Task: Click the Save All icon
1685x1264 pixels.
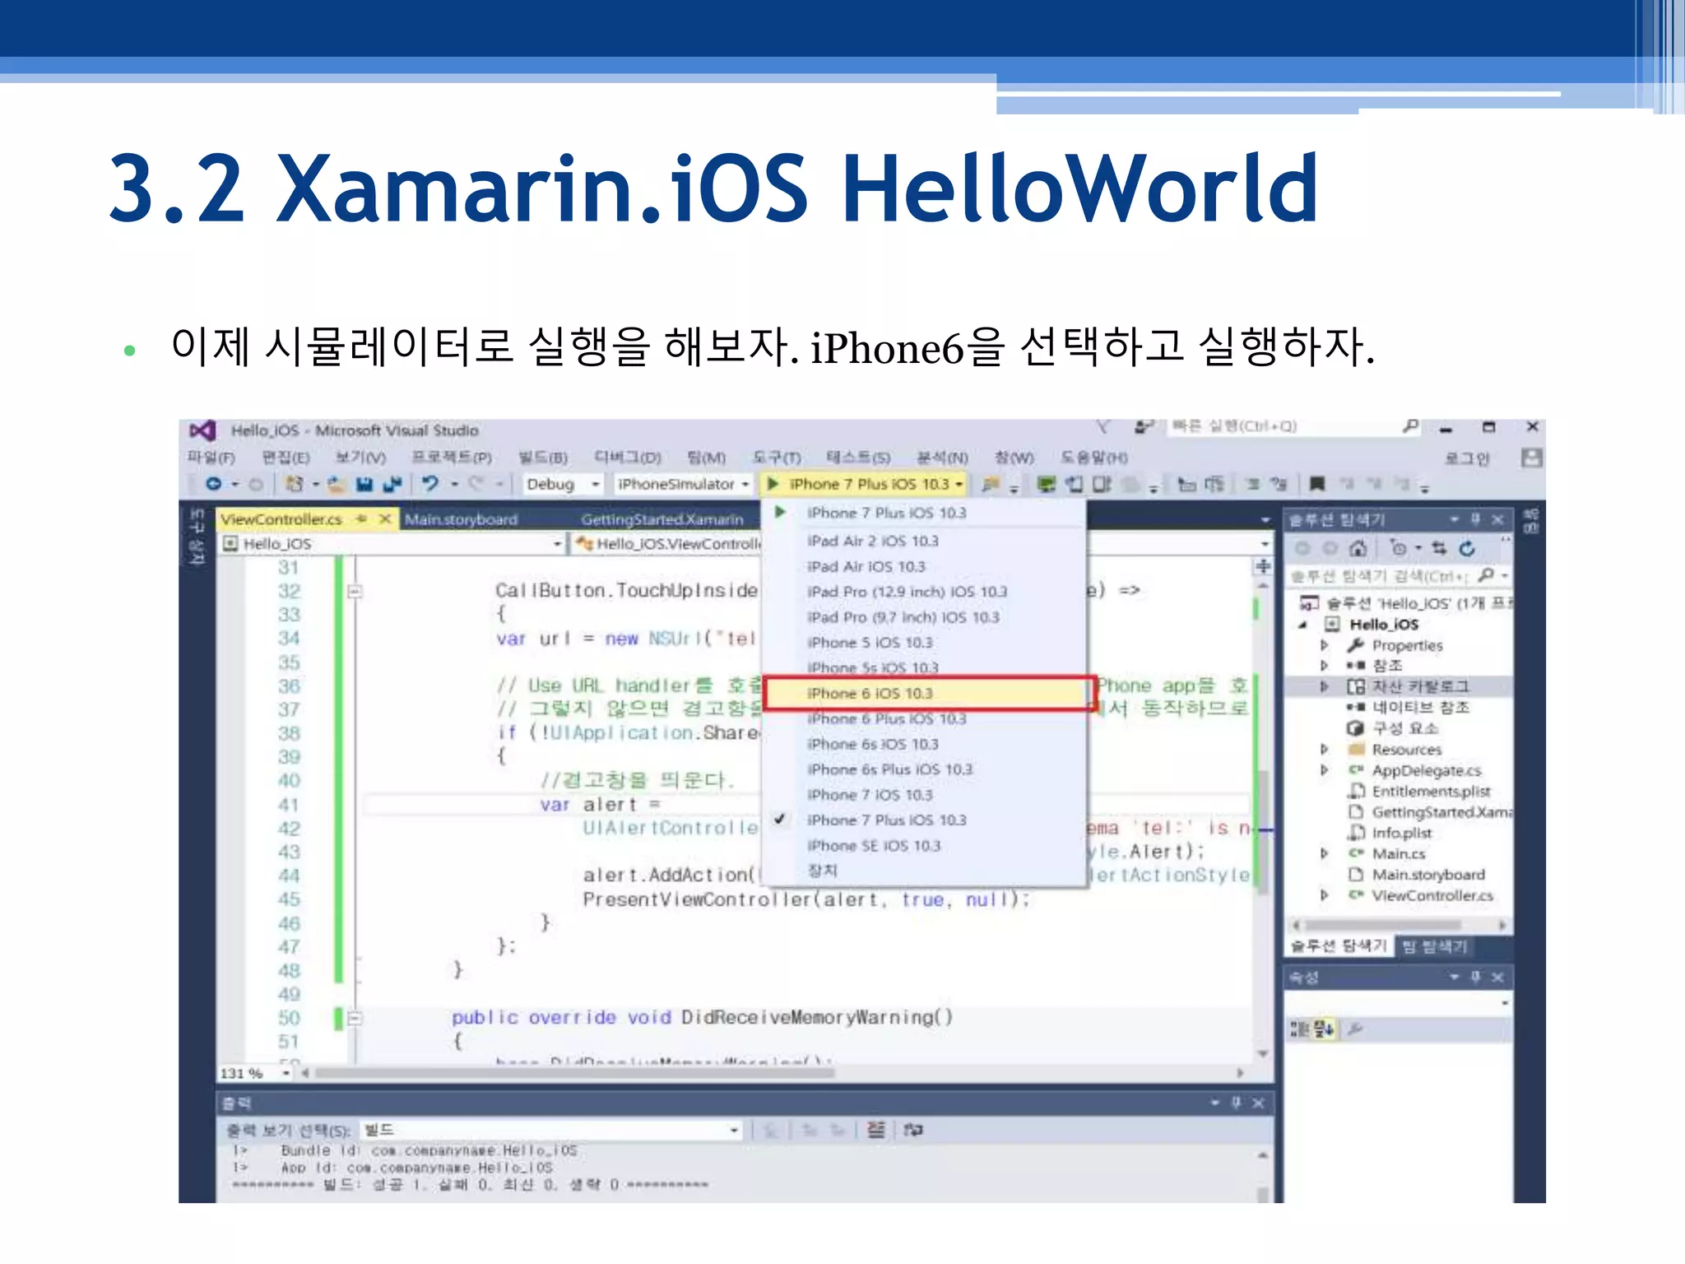Action: [392, 484]
